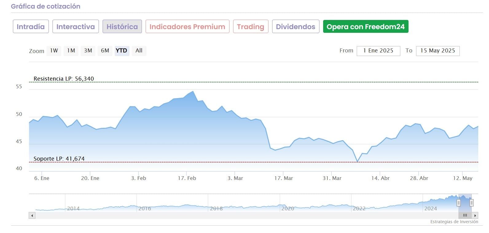Open Indicadores Premium tab
This screenshot has width=489, height=233.
tap(187, 27)
